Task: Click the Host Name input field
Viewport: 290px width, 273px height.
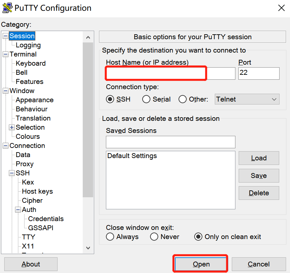Action: click(x=170, y=73)
